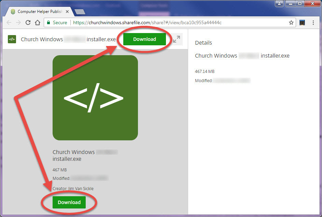Viewport: 322px width, 217px height.
Task: Click the small code file icon in header
Action: pyautogui.click(x=12, y=39)
